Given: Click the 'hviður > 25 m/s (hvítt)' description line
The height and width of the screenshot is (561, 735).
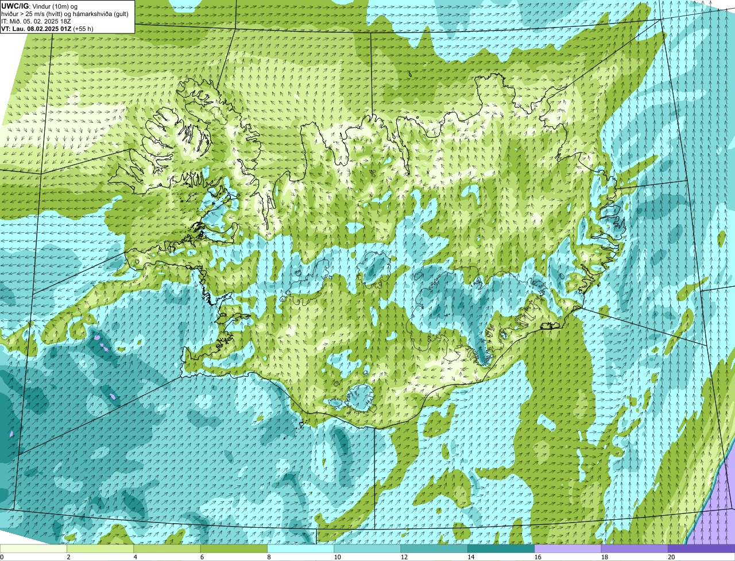Looking at the screenshot, I should click(65, 14).
